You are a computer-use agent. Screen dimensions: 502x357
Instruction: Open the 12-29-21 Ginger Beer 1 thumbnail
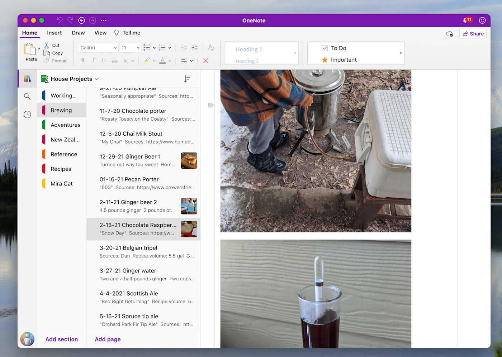point(189,160)
